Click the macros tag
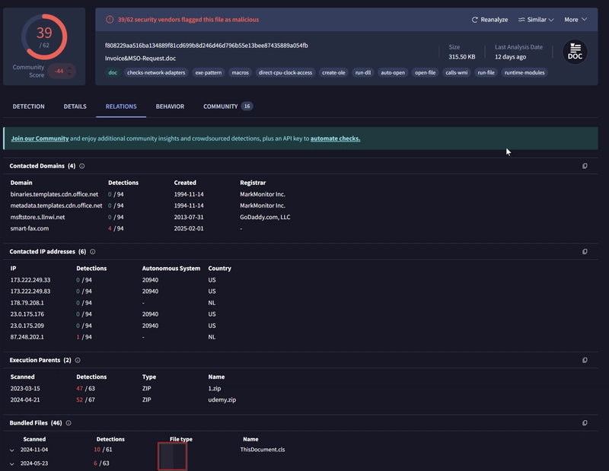Viewport: 609px width, 471px height. 240,72
